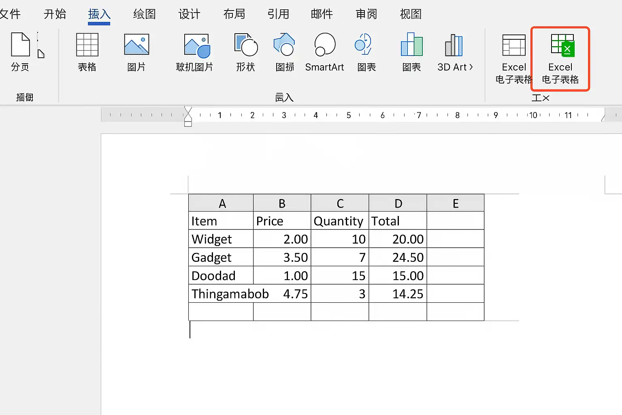
Task: Expand the 3D Art chevron
Action: 471,67
